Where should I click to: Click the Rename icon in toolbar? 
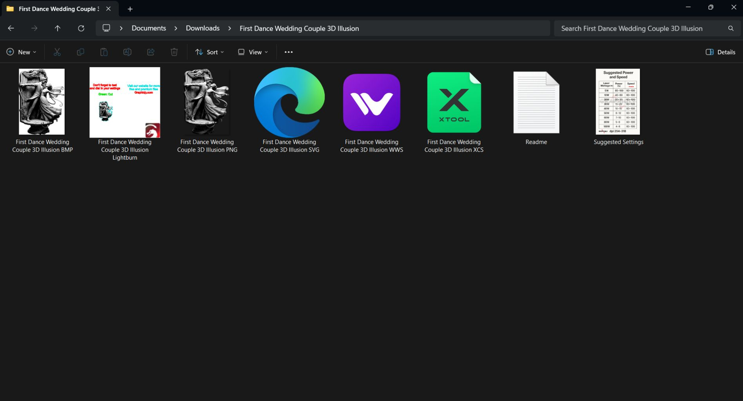click(127, 52)
